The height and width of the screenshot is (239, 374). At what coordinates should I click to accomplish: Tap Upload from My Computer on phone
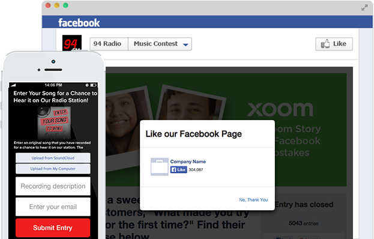53,169
